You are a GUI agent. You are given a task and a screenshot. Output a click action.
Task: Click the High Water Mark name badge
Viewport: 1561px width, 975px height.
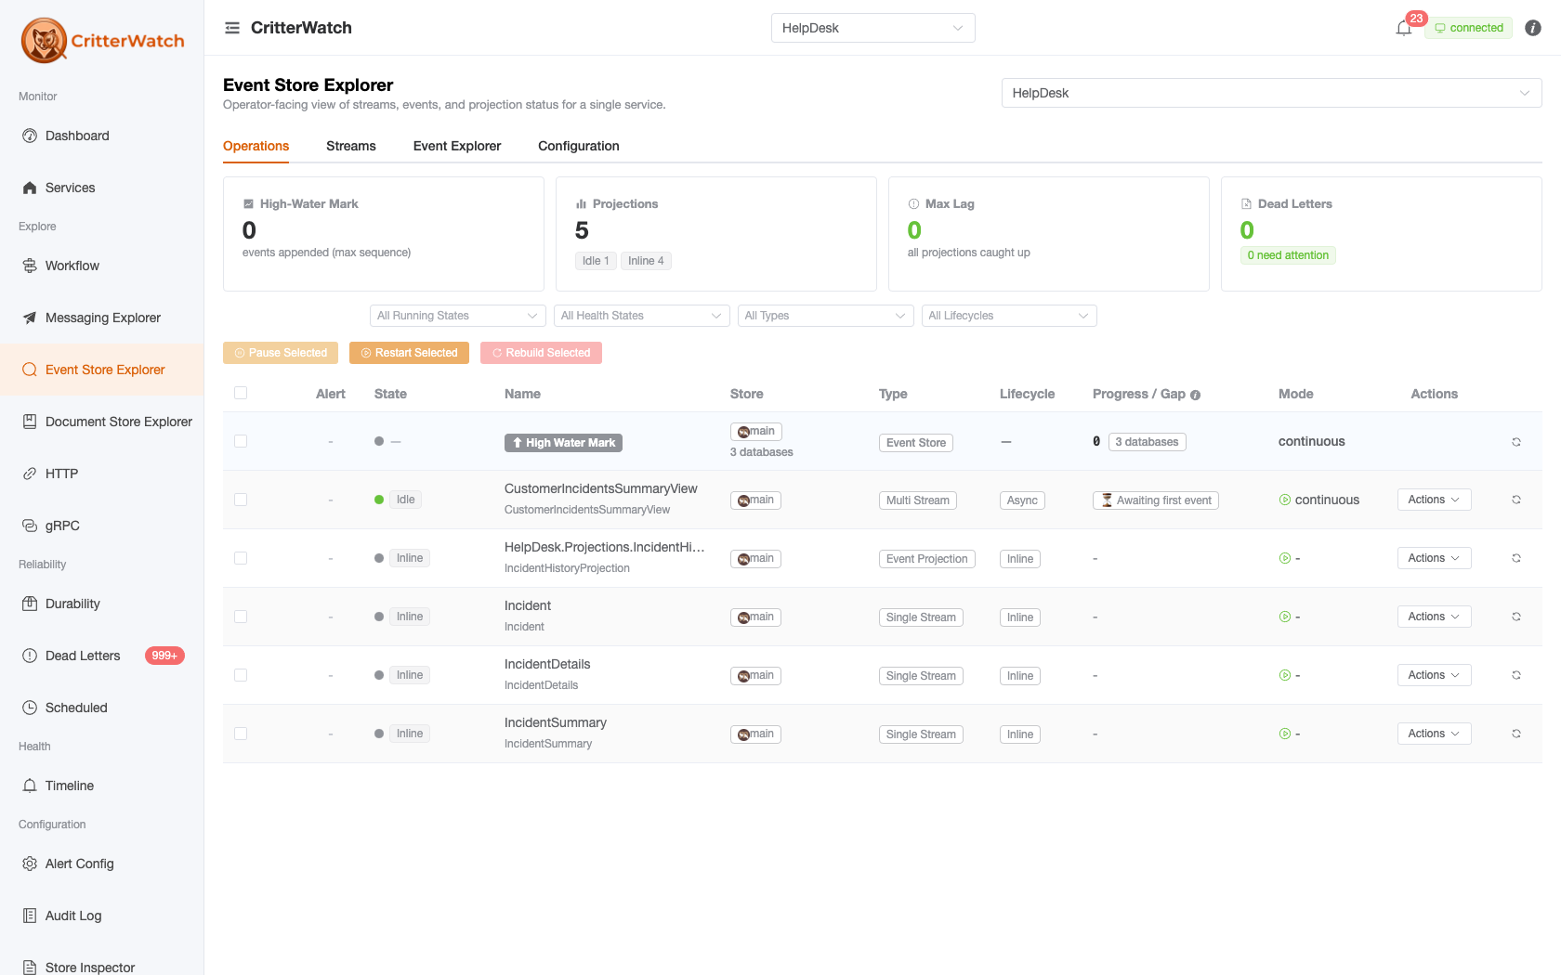point(563,443)
